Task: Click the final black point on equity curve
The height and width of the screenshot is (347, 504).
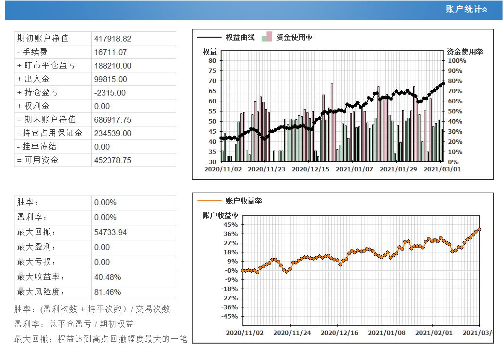Action: tap(443, 83)
